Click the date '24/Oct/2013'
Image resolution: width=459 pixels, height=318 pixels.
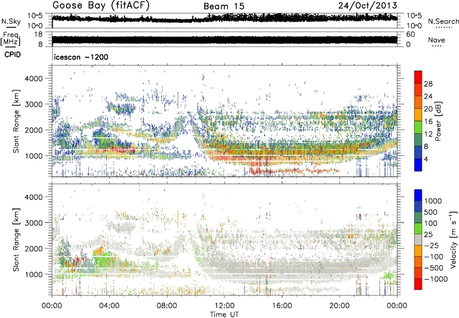click(368, 6)
